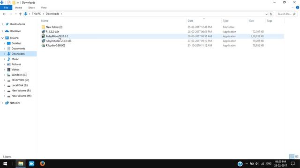The width and height of the screenshot is (300, 168).
Task: Select the RStudio-0.99.903 application icon
Action: coord(43,46)
